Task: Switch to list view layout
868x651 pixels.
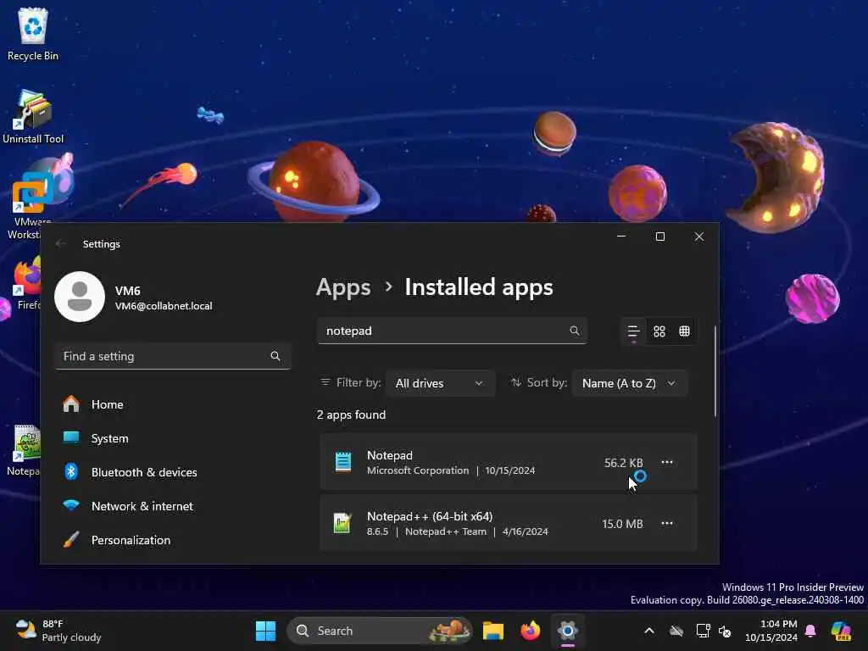Action: tap(634, 331)
